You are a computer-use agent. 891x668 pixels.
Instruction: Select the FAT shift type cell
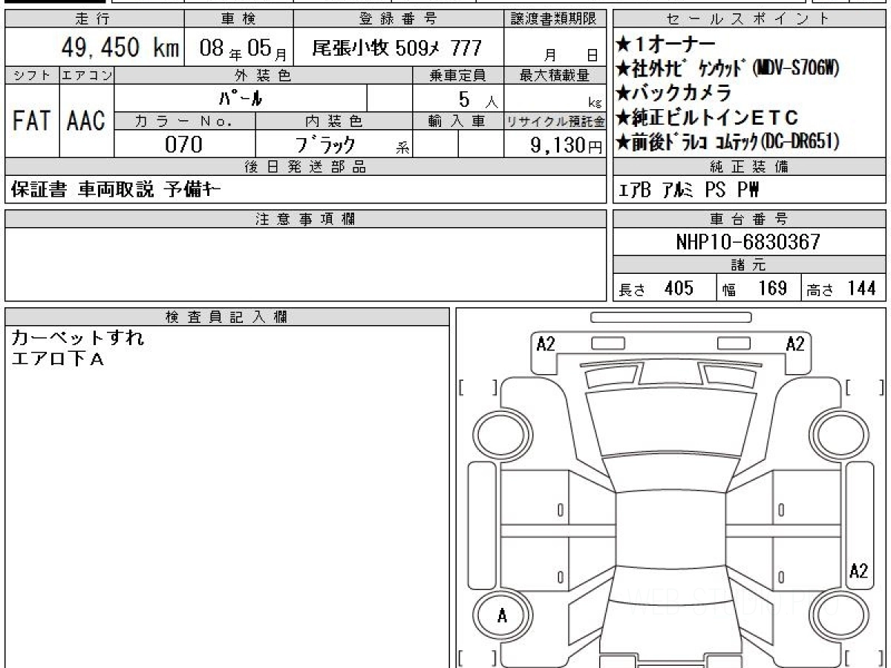(31, 122)
